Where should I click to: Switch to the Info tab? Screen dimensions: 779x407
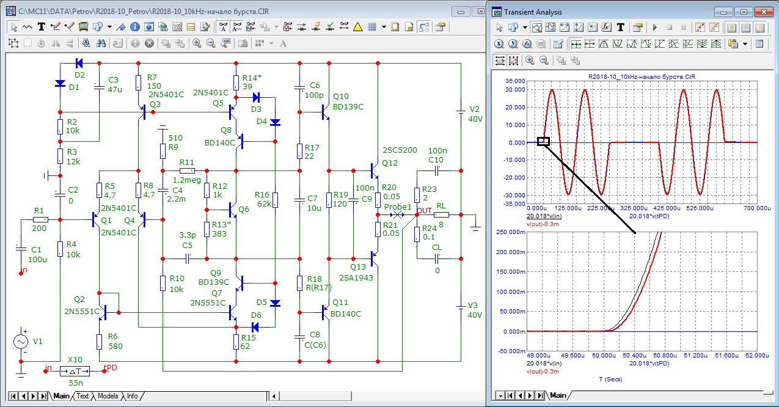132,396
